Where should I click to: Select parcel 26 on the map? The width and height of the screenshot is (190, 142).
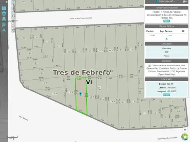point(42,73)
